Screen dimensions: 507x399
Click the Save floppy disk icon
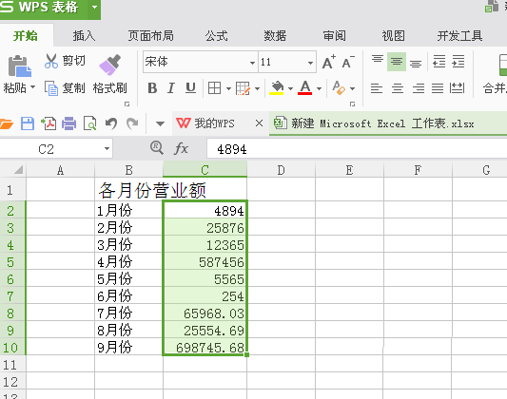28,123
